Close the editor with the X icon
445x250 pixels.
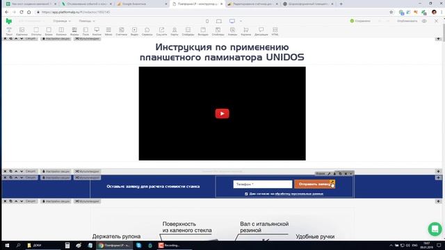coord(436,21)
